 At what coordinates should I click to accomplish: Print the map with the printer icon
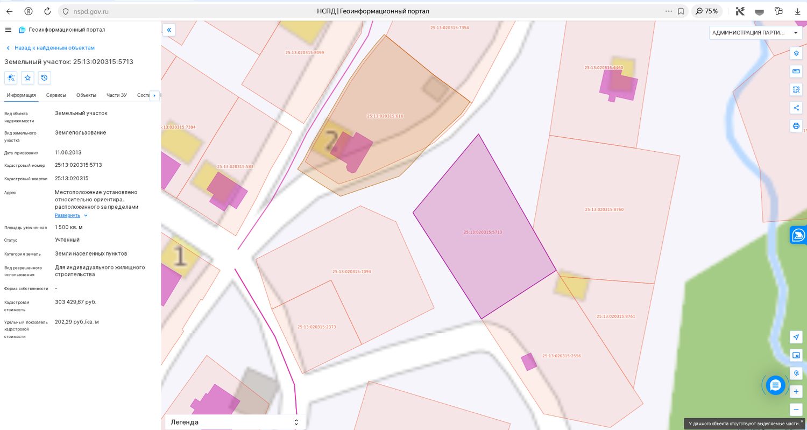click(796, 126)
